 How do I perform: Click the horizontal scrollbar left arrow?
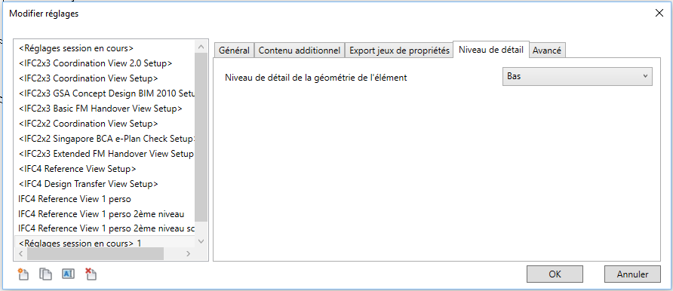20,254
